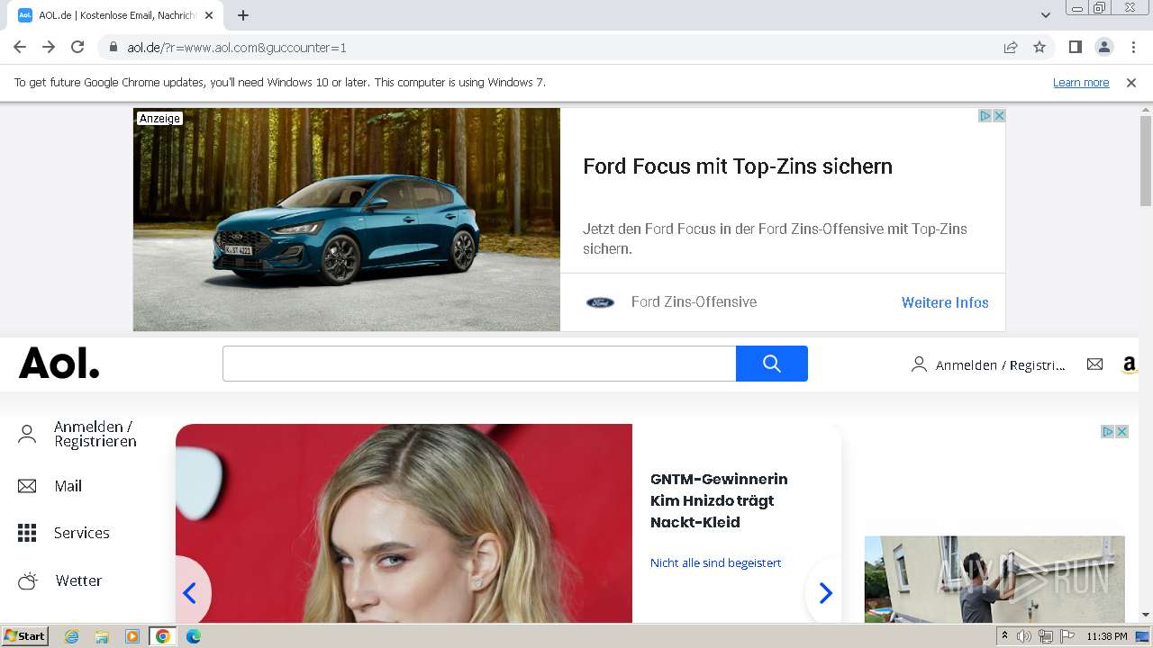The image size is (1153, 648).
Task: Open the GNTM-Gewinnerin Kim Hnizdo headline
Action: click(719, 500)
